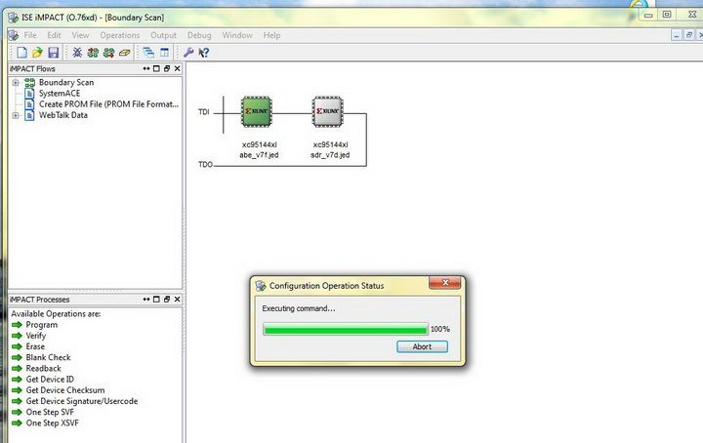The height and width of the screenshot is (443, 703).
Task: Click the New Project toolbar icon
Action: pyautogui.click(x=21, y=52)
